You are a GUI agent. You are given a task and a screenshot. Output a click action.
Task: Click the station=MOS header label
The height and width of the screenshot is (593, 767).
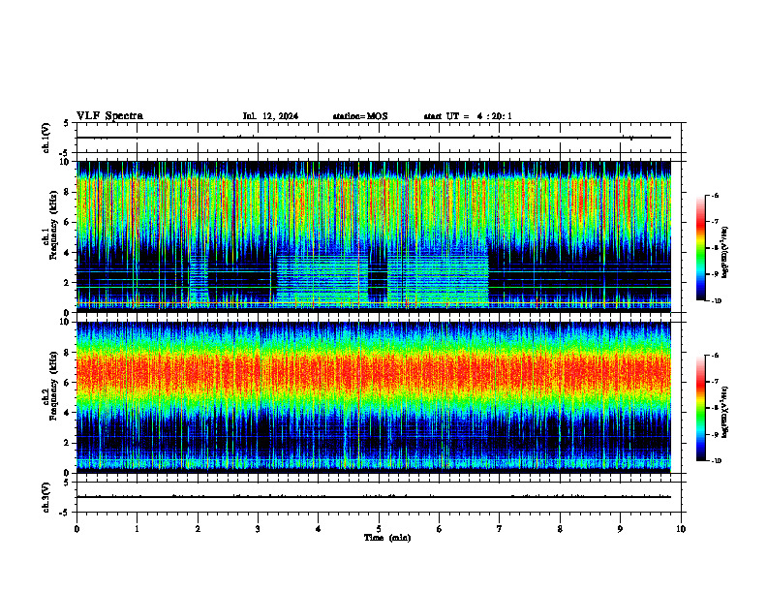(360, 116)
